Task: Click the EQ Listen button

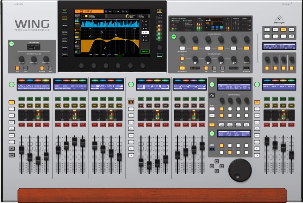Action: coord(246,68)
